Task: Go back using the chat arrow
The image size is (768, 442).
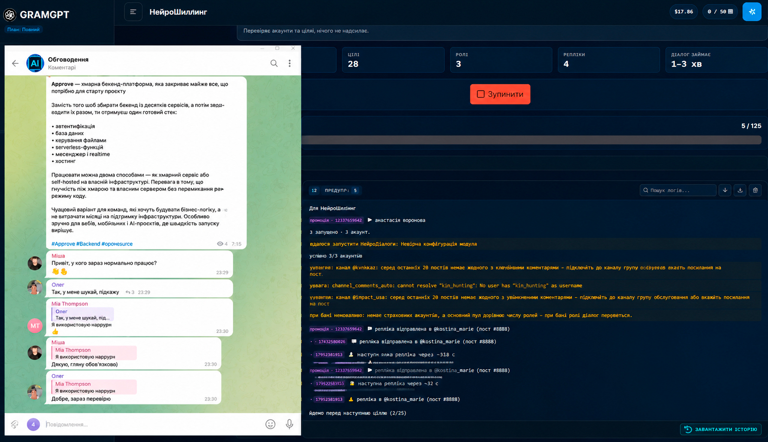Action: pos(15,63)
